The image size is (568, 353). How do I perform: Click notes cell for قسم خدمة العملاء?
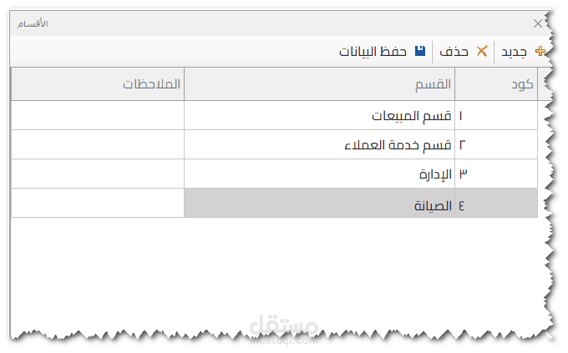(x=98, y=144)
